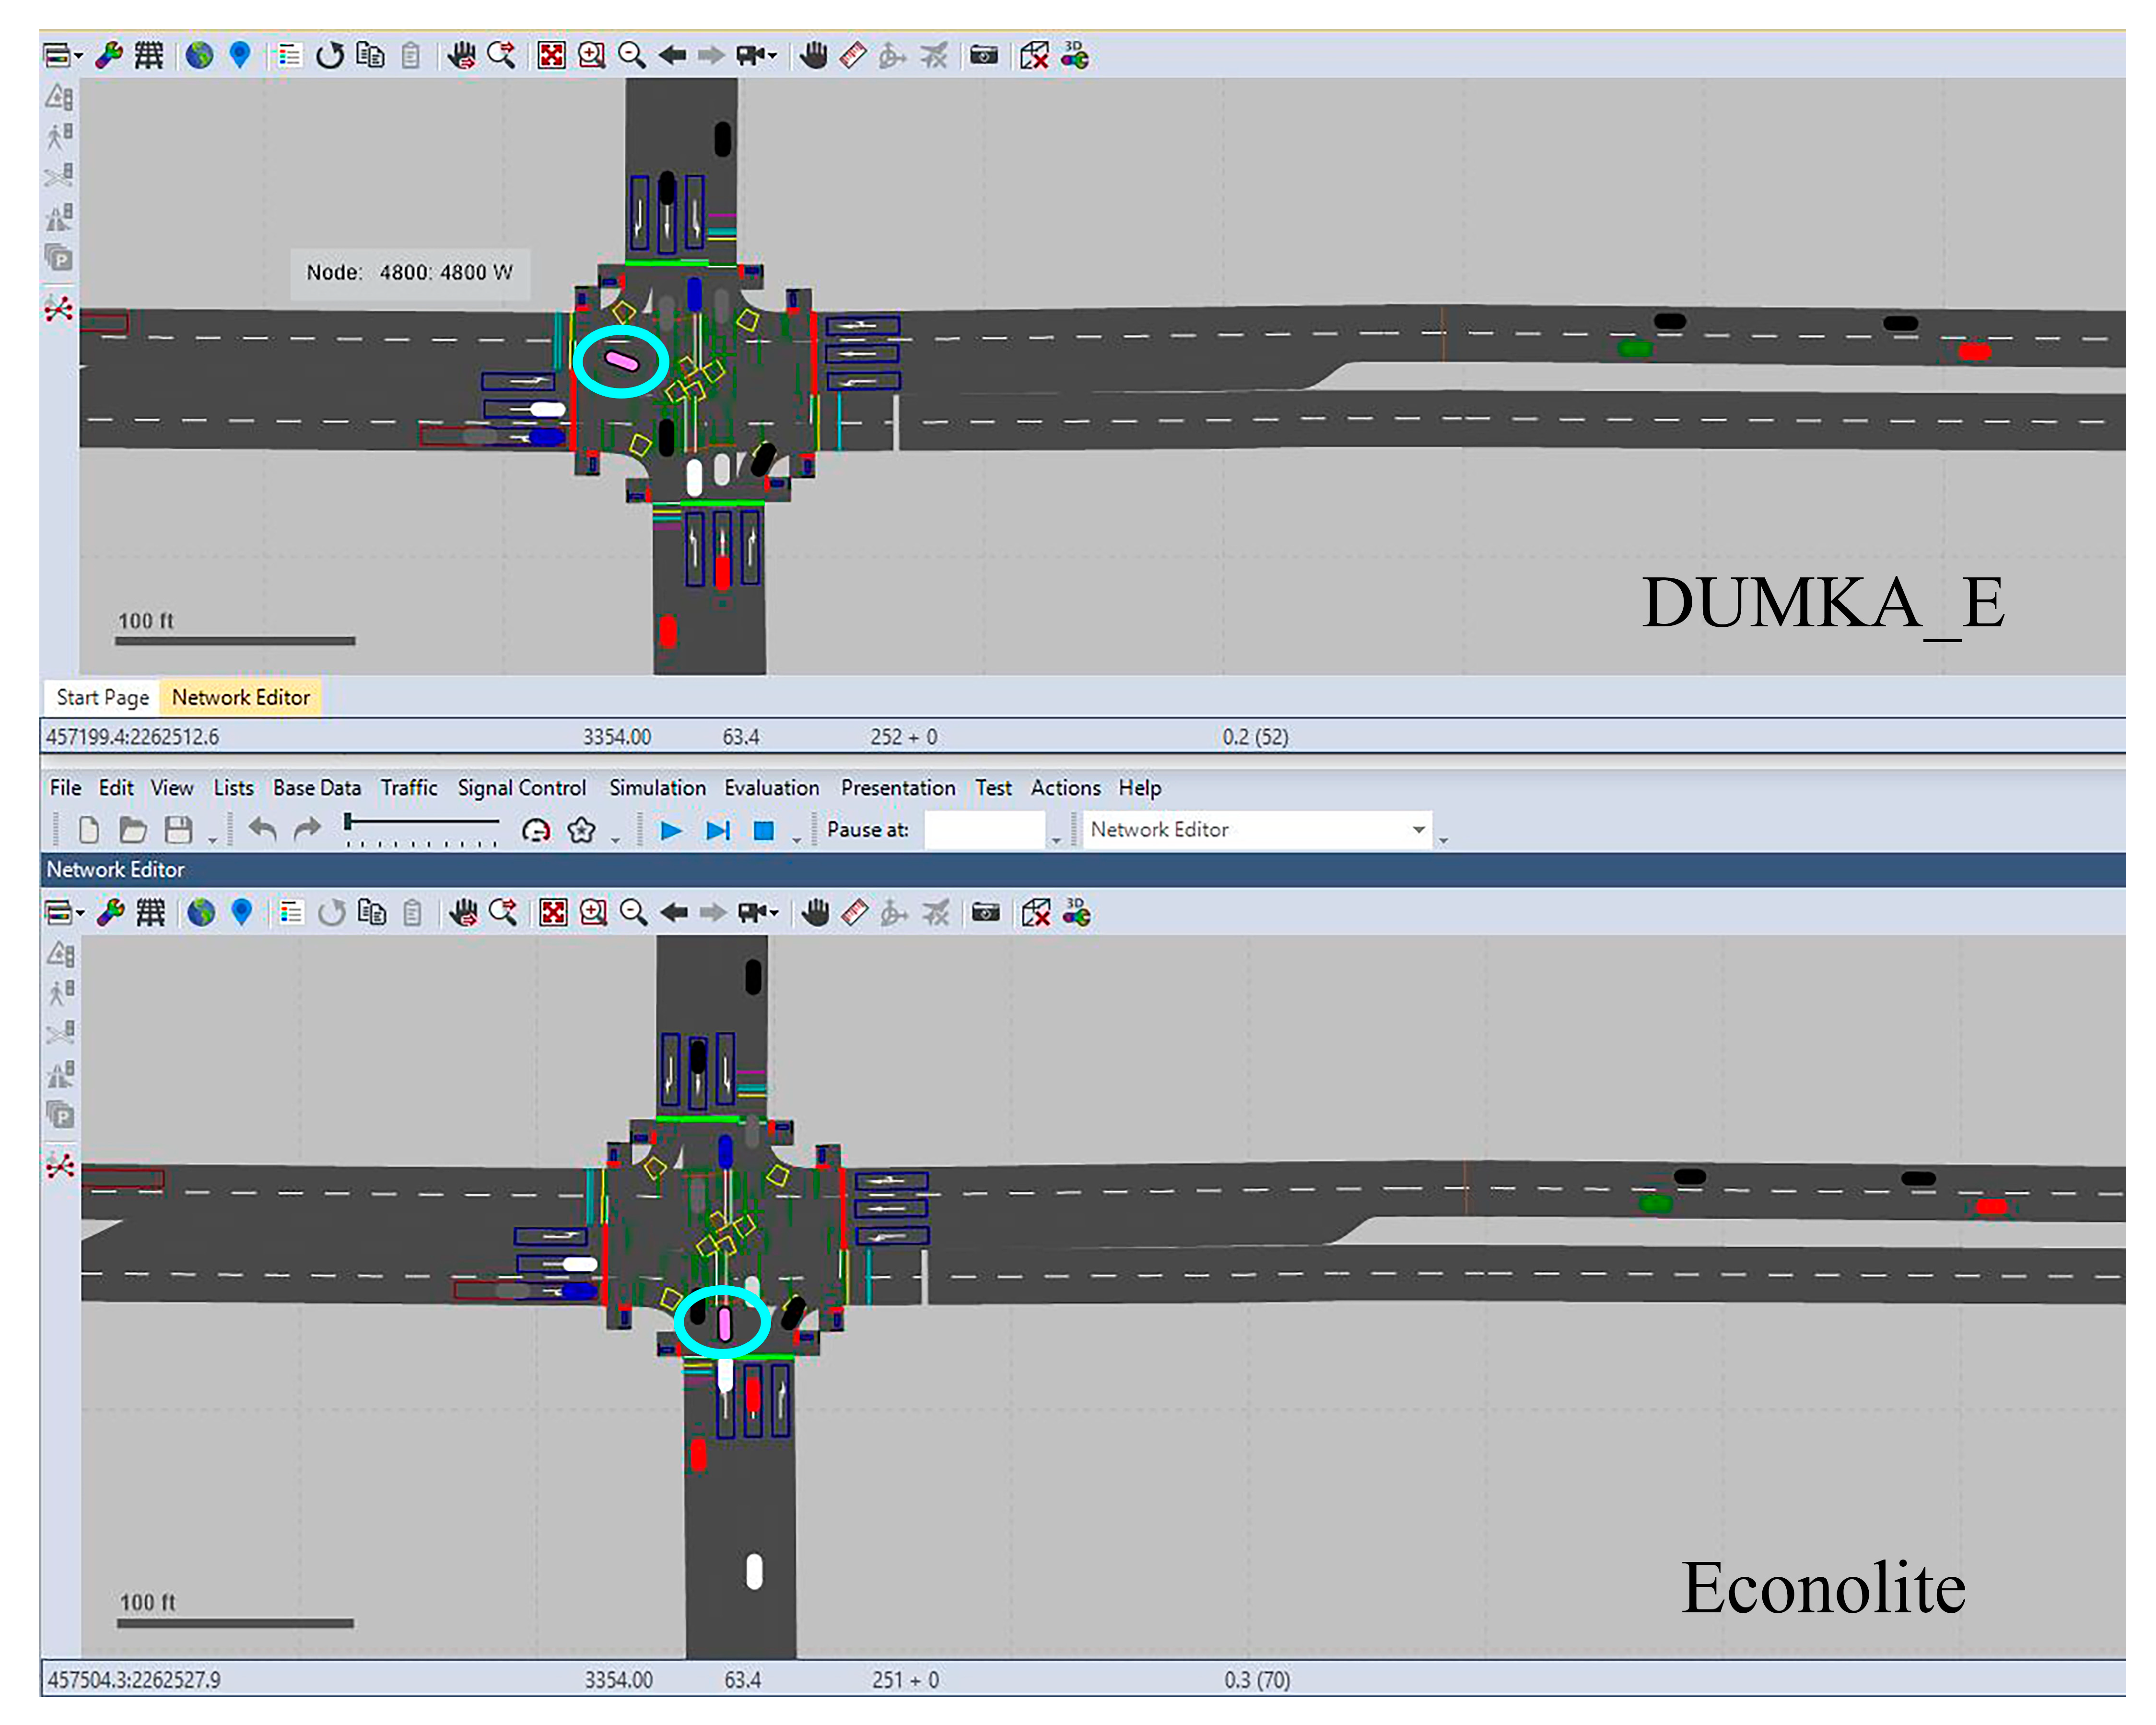Viewport: 2156px width, 1725px height.
Task: Click the save disk icon in the main toolbar
Action: pyautogui.click(x=178, y=830)
